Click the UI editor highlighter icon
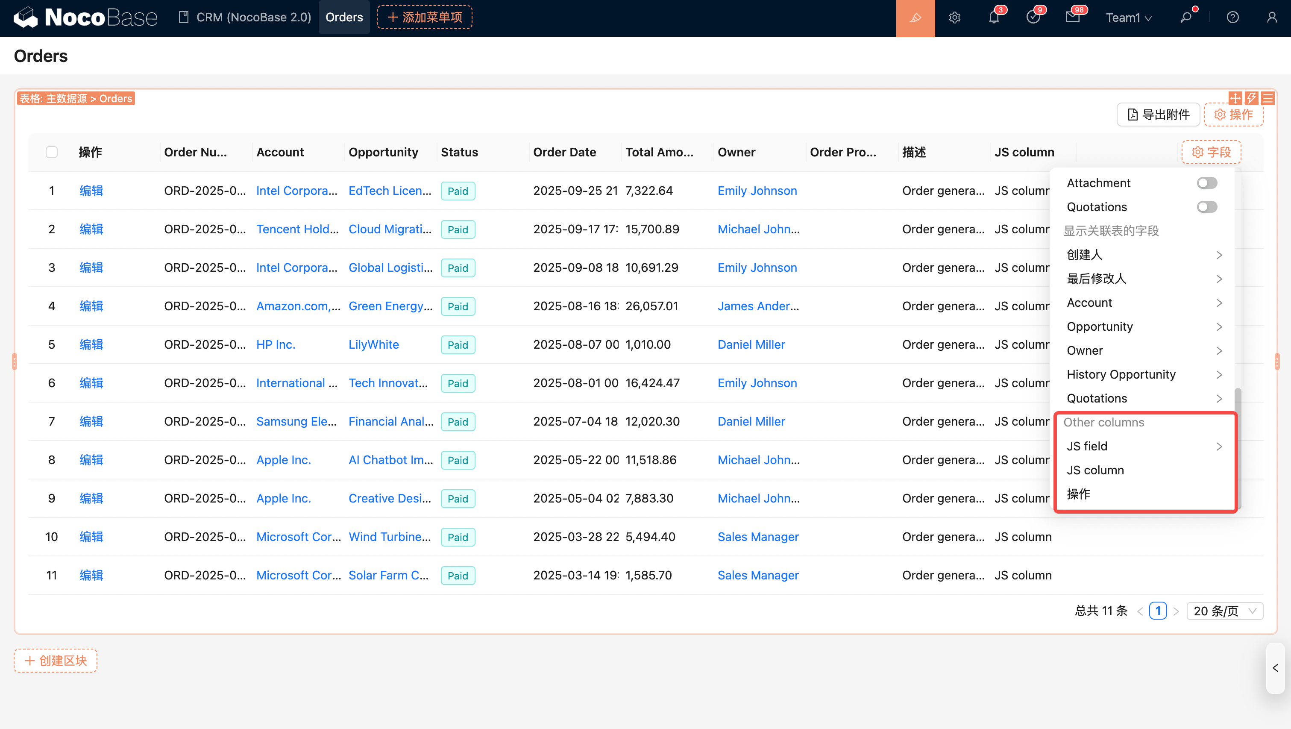This screenshot has height=729, width=1291. [x=915, y=18]
